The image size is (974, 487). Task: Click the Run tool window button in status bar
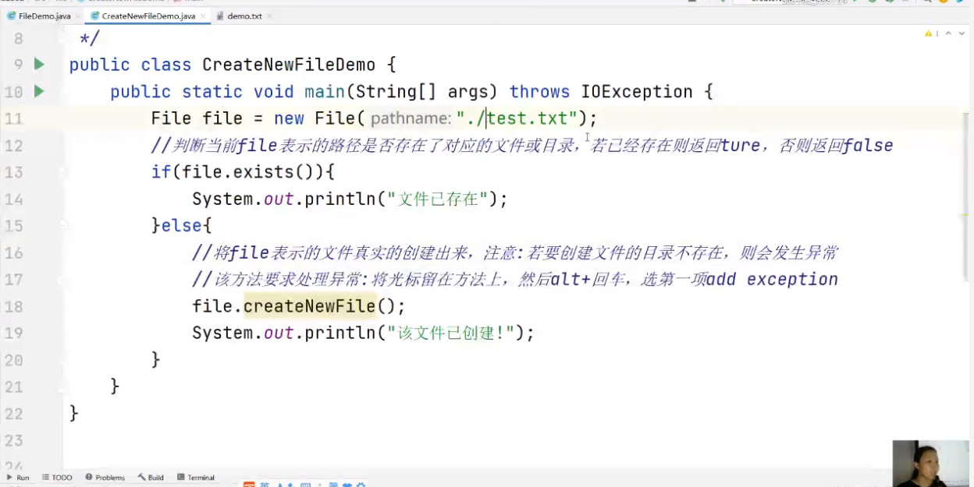[17, 477]
